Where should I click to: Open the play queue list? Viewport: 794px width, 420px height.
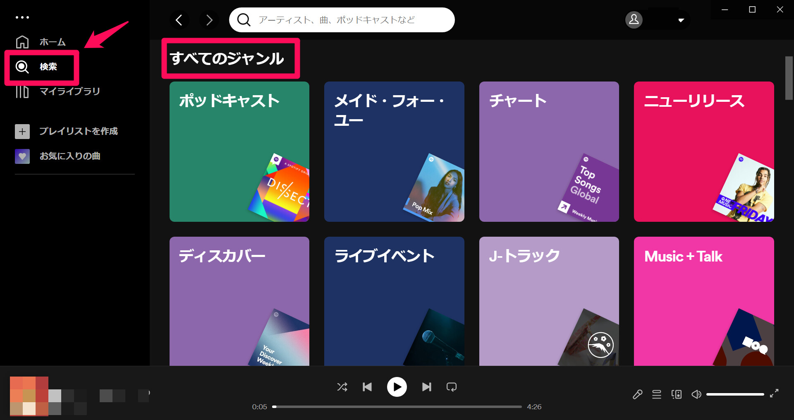coord(657,394)
